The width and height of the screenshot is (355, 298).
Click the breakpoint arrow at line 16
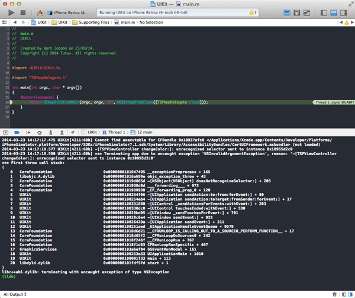point(11,102)
